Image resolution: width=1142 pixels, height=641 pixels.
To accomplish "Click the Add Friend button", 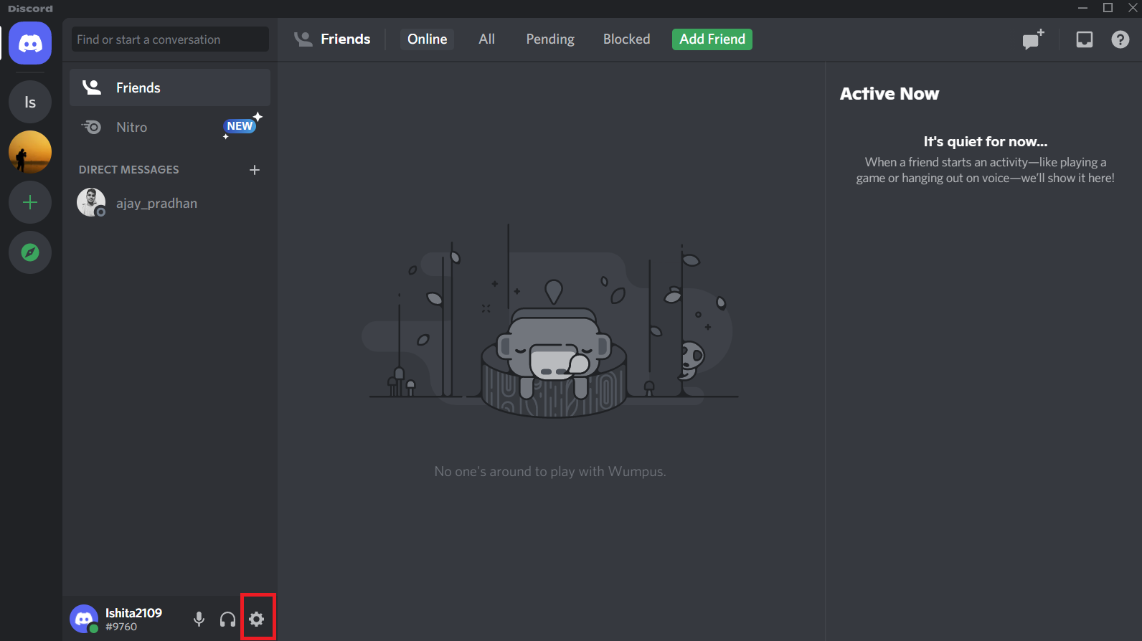I will 712,39.
